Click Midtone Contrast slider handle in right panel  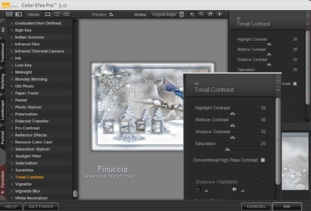click(x=269, y=54)
